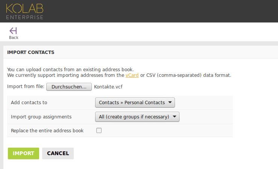Image resolution: width=278 pixels, height=169 pixels.
Task: Click the arrow on group assignments dropdown
Action: tap(175, 117)
